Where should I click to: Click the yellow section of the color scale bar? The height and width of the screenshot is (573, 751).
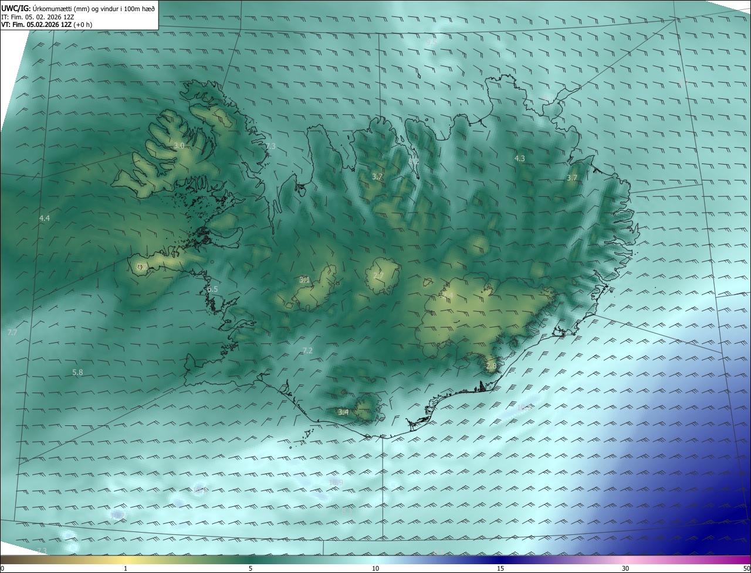click(x=126, y=560)
